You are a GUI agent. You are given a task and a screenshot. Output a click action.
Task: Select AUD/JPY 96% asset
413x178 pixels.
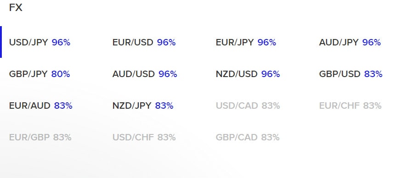[350, 42]
